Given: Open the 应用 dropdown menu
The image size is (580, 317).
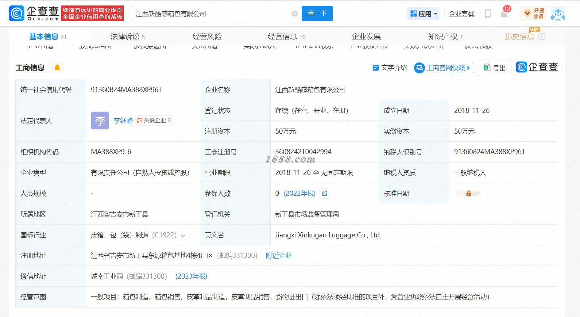Looking at the screenshot, I should [423, 14].
